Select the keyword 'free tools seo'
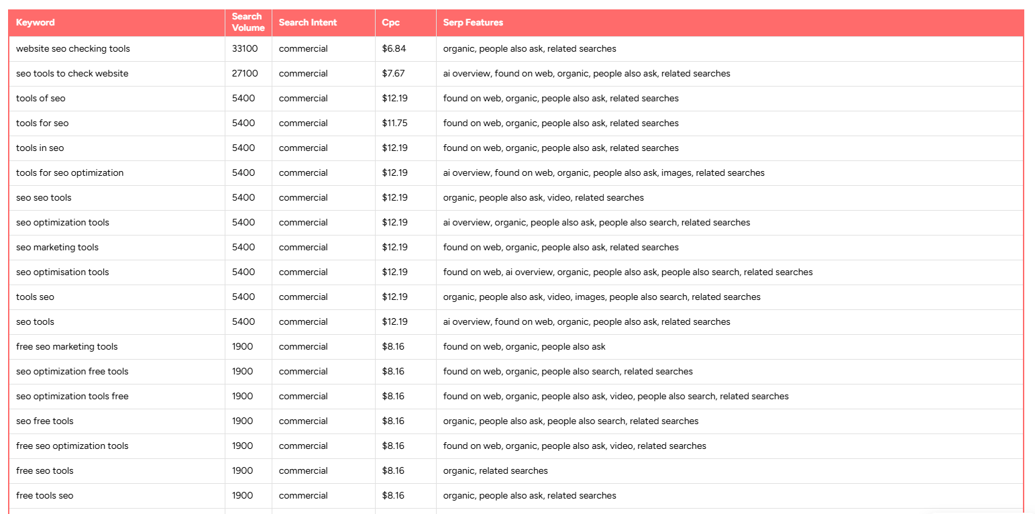The width and height of the screenshot is (1035, 514). point(44,495)
